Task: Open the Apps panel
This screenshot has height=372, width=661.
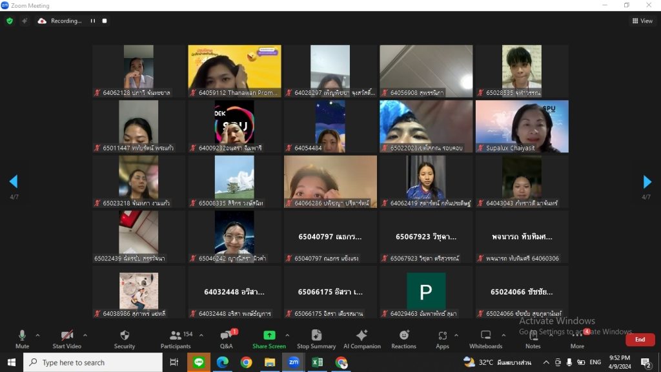Action: [442, 339]
